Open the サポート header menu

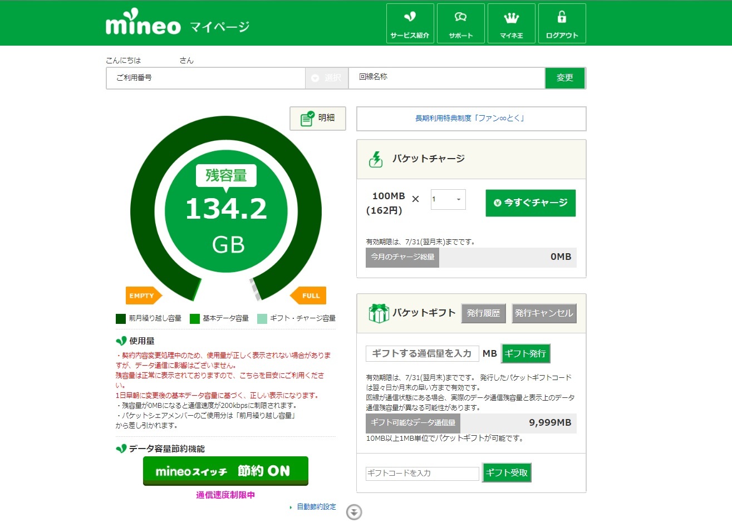point(461,23)
